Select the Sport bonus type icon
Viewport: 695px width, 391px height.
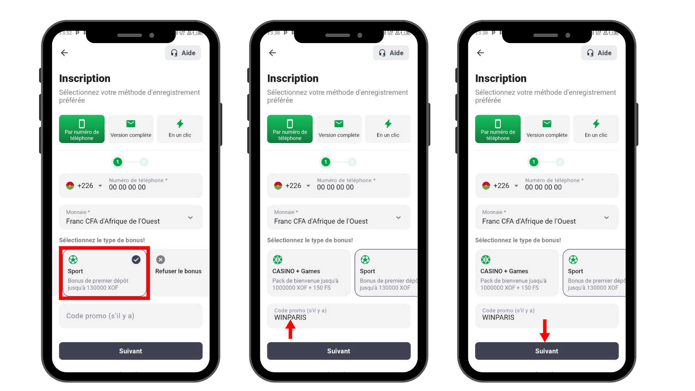(x=73, y=259)
